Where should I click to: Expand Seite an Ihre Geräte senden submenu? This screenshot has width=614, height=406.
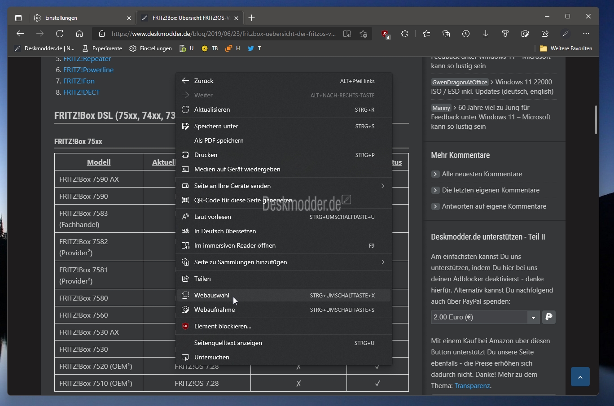coord(284,186)
